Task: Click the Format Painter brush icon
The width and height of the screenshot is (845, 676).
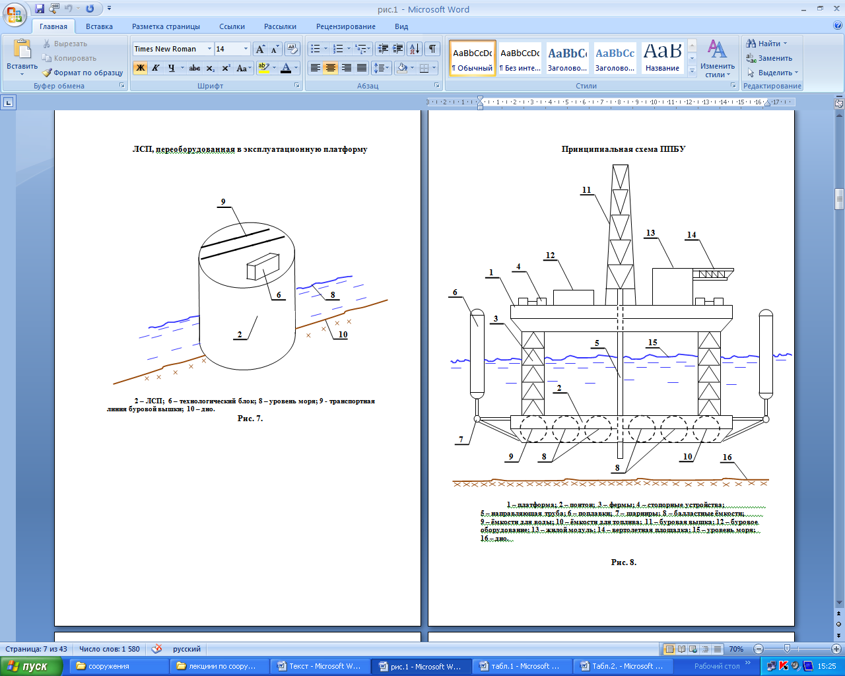Action: (47, 73)
